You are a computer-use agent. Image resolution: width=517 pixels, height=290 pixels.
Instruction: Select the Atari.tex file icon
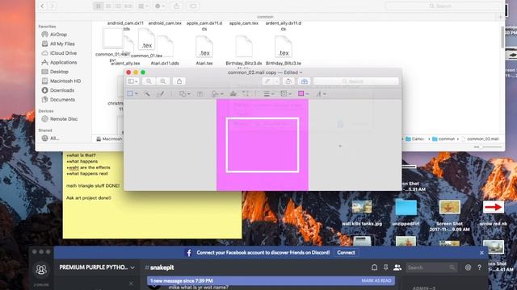coord(204,47)
